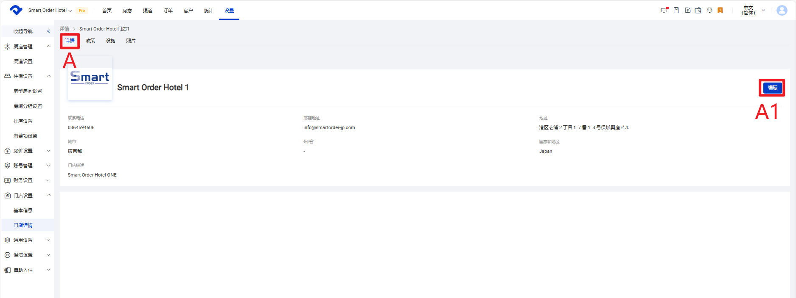
Task: Open the 中文(简体) language dropdown
Action: 754,10
